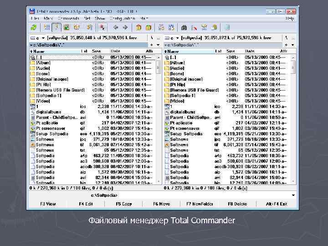Sort left panel by Name column header

55,51
